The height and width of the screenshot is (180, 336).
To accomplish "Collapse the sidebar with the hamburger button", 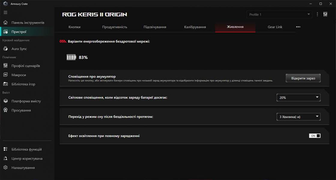I will tap(5, 12).
